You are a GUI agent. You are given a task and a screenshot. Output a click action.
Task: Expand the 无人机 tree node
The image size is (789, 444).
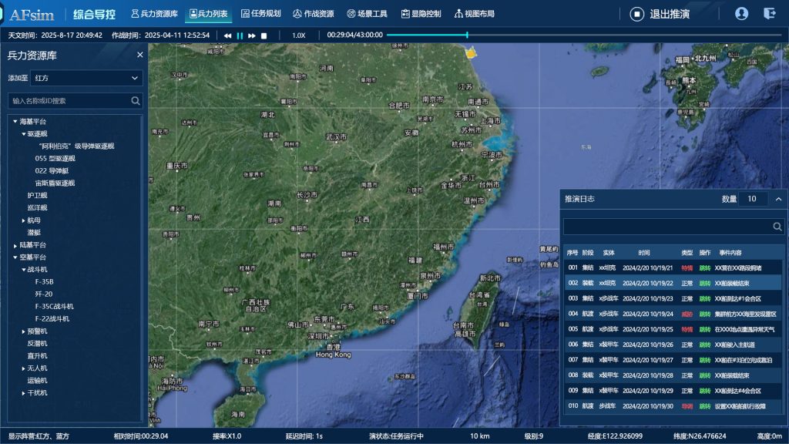click(23, 368)
